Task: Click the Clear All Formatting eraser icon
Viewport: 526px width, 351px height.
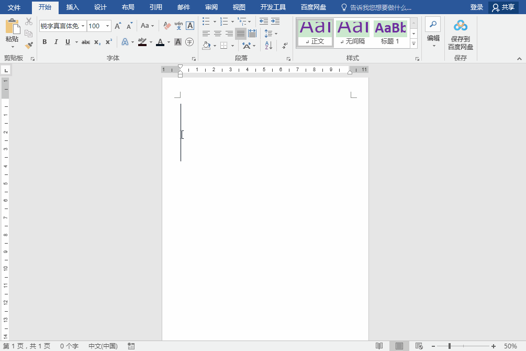Action: pos(167,26)
